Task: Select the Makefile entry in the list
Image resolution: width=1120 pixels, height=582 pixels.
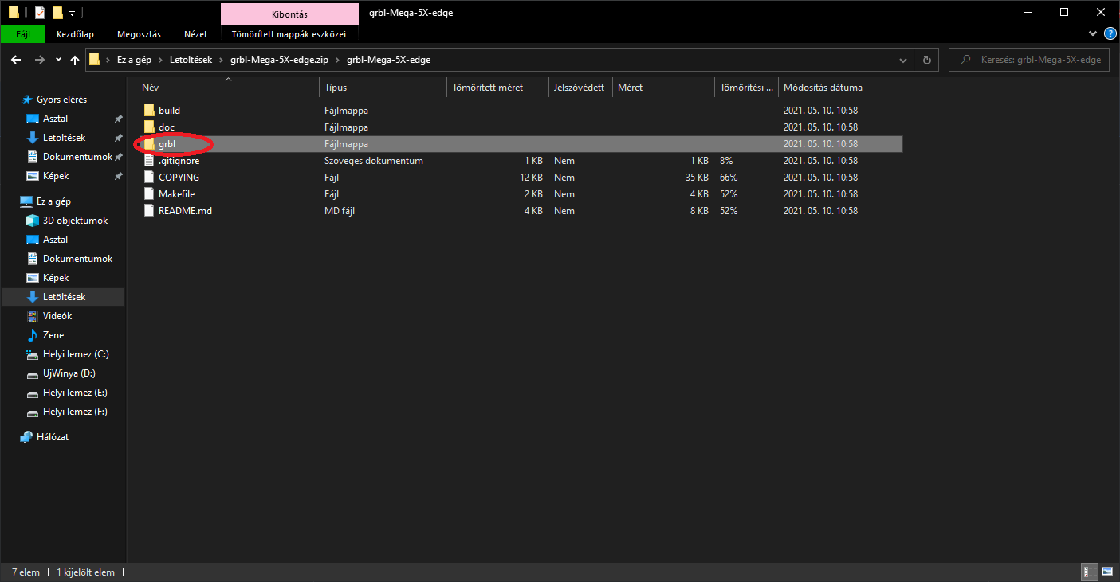Action: pos(176,194)
